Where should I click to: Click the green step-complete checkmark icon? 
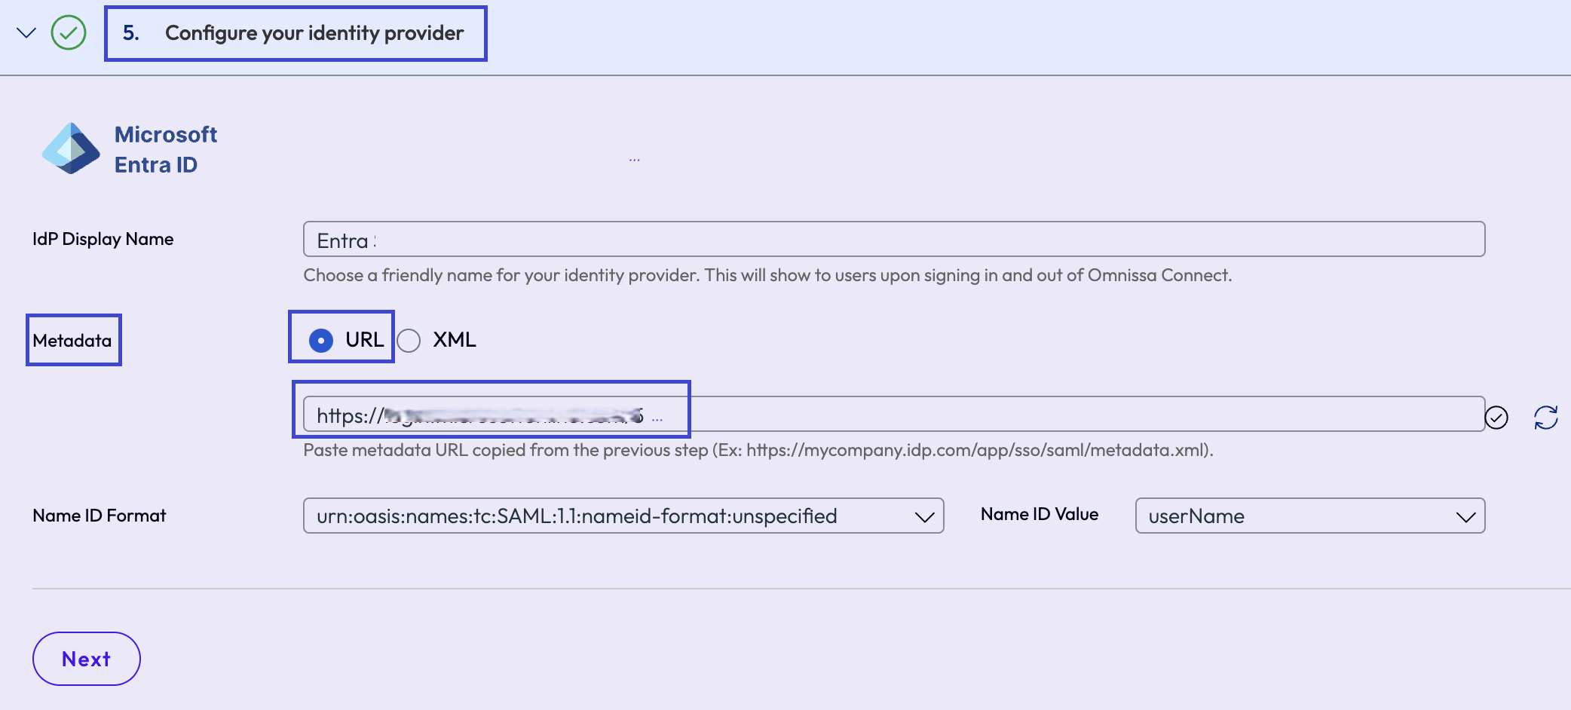tap(69, 33)
